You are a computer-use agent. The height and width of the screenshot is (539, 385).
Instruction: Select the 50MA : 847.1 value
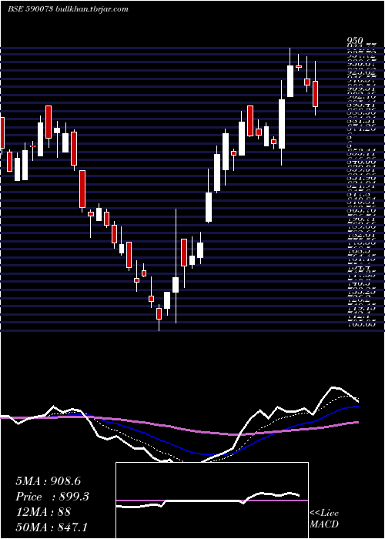pyautogui.click(x=52, y=527)
